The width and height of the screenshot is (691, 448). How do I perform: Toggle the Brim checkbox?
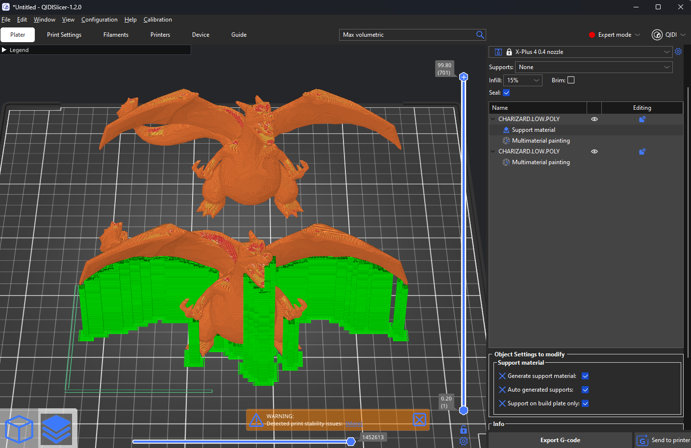click(571, 80)
